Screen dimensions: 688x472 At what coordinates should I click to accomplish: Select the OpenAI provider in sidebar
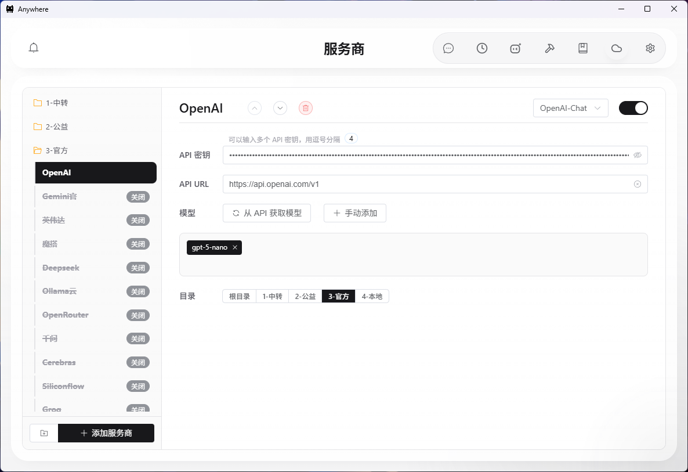[96, 172]
